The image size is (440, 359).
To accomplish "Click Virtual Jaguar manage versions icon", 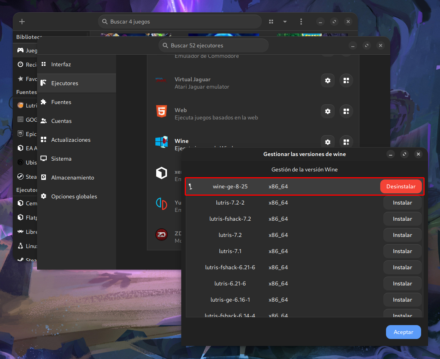I will coord(346,81).
